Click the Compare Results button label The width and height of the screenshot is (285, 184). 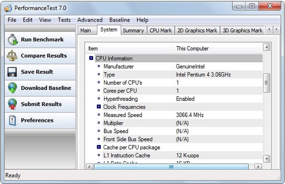[44, 56]
